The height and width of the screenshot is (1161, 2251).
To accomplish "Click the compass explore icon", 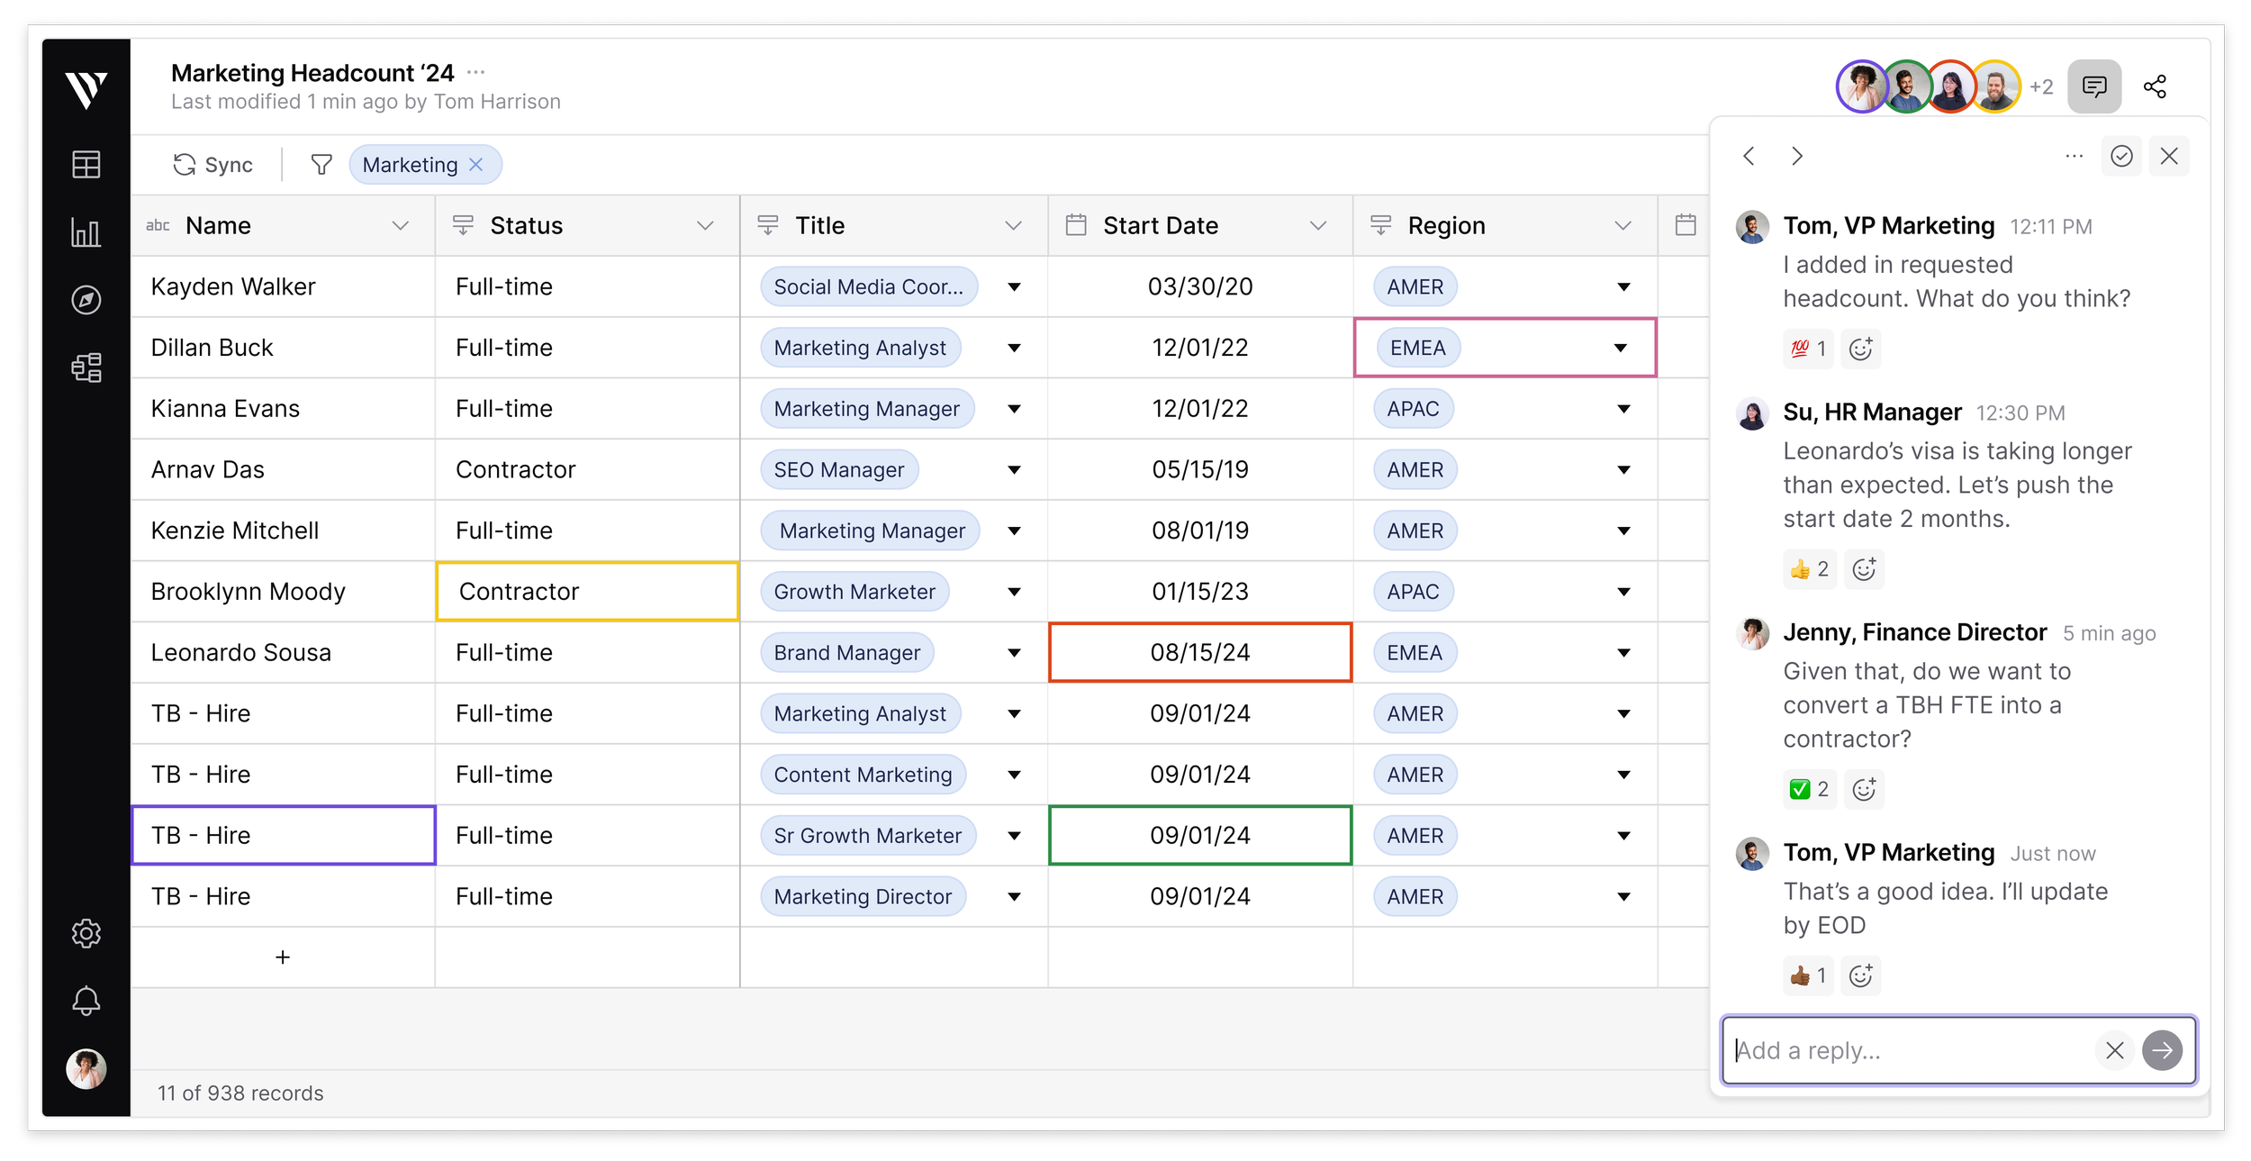I will pyautogui.click(x=86, y=300).
